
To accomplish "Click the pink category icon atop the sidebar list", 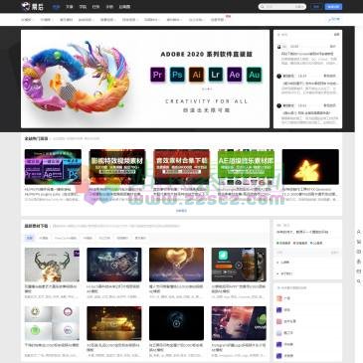I will 279,298.
